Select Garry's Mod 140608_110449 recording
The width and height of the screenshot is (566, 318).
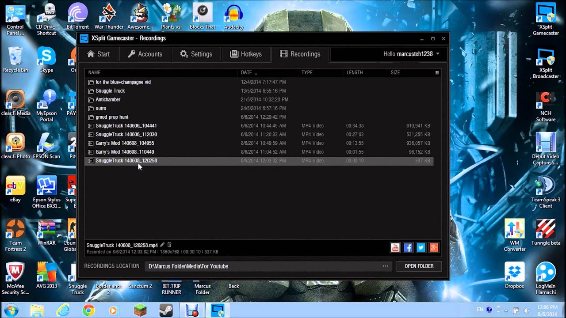(259, 152)
